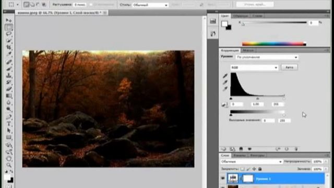This screenshot has width=334, height=188.
Task: Select the Brush tool
Action: pos(9,68)
